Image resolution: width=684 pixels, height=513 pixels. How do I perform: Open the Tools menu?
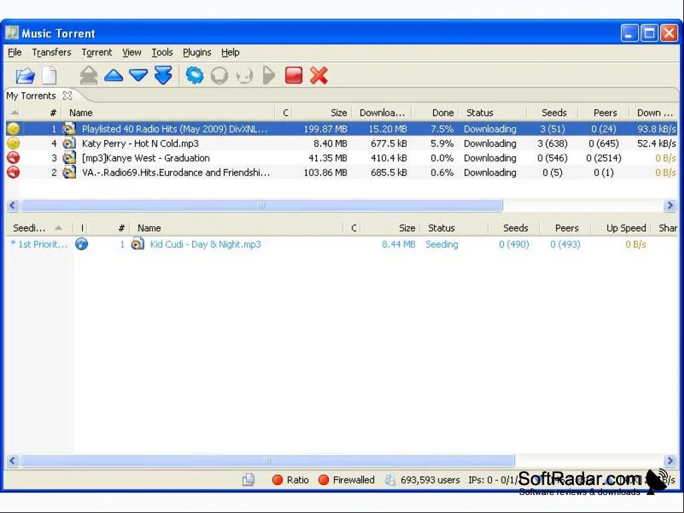coord(162,52)
